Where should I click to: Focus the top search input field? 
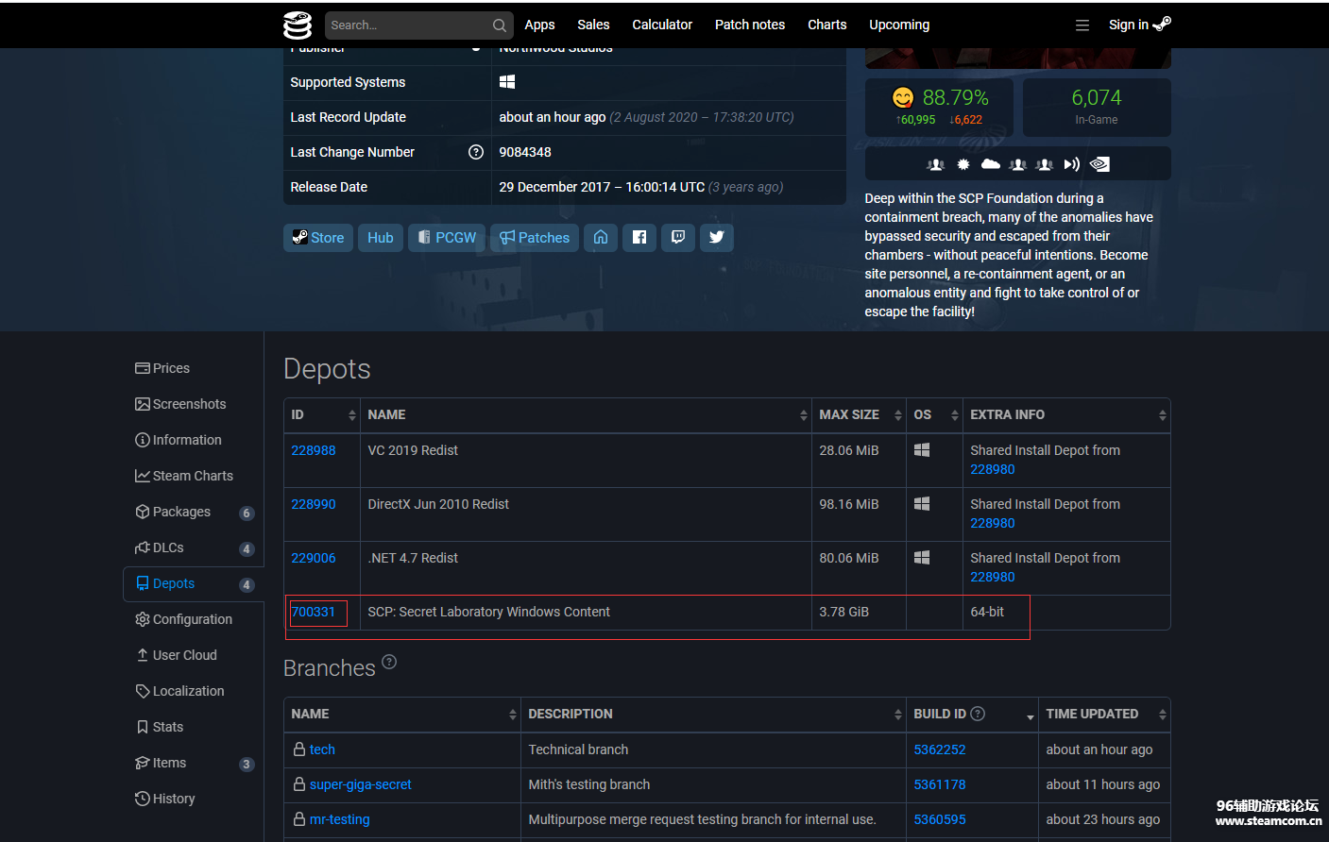pyautogui.click(x=406, y=25)
